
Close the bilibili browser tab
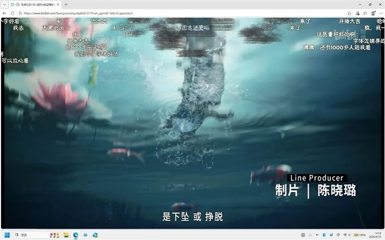pos(58,4)
